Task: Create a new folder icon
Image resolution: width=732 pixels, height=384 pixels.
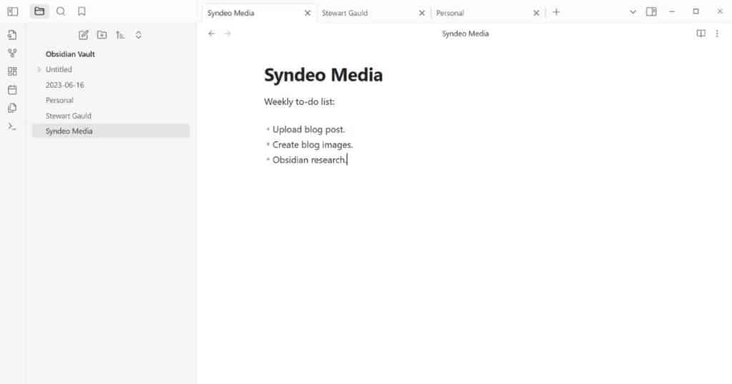Action: tap(102, 35)
